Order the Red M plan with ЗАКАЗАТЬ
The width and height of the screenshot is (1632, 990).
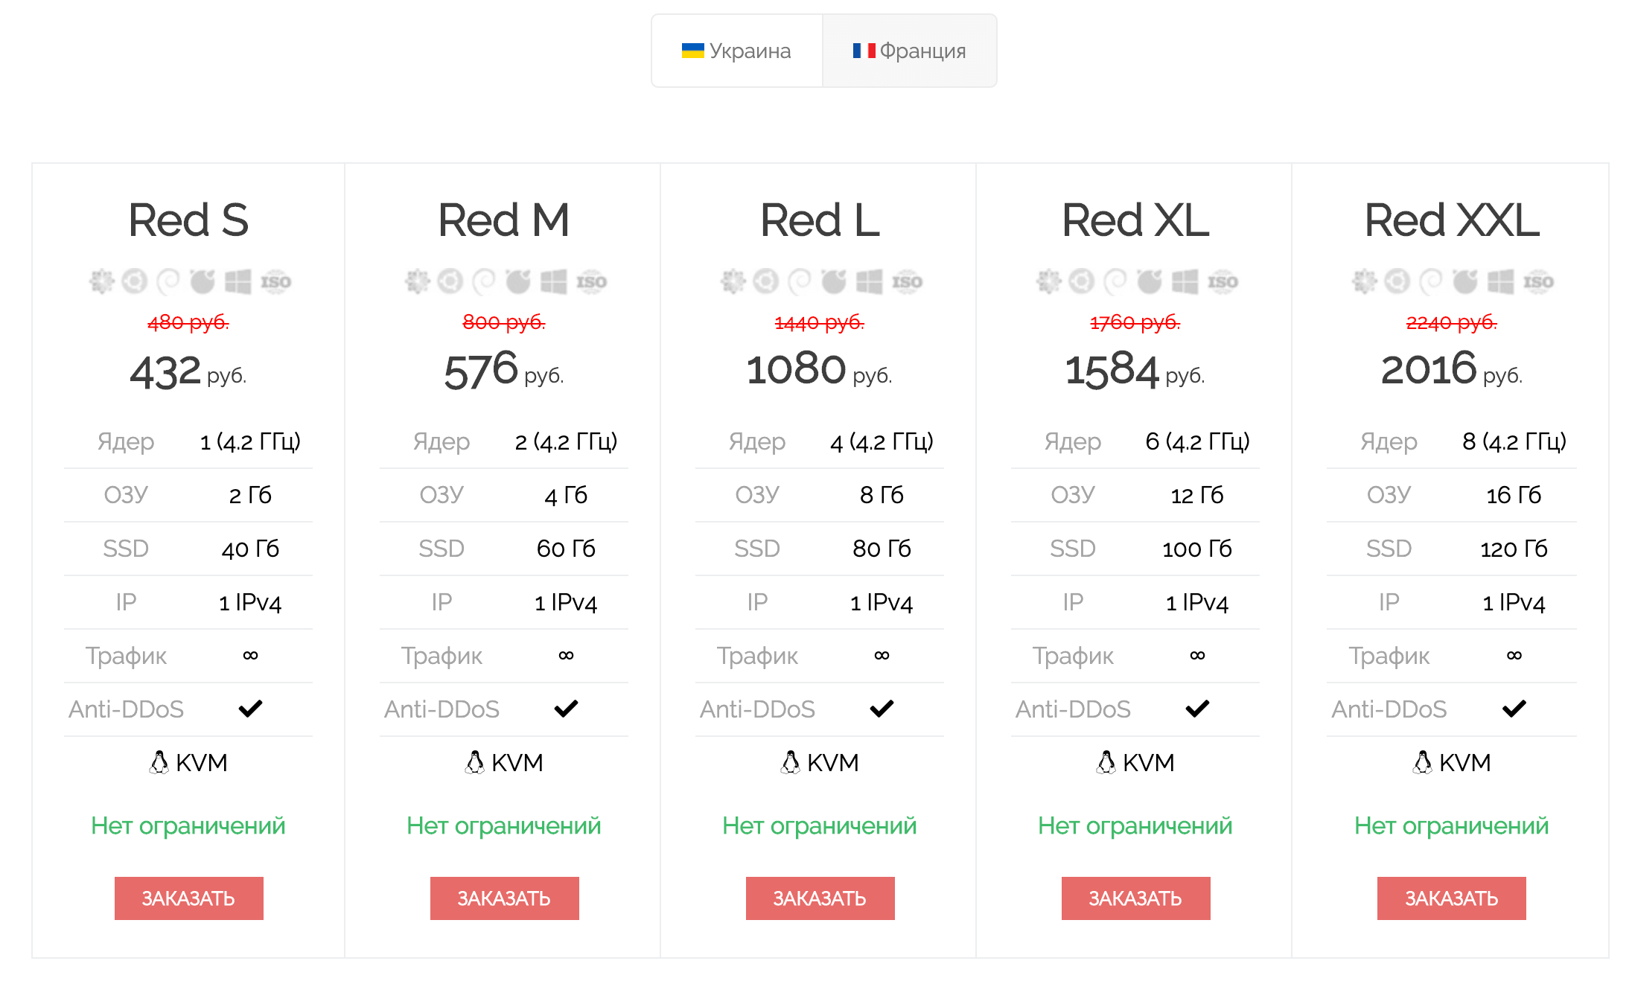(x=504, y=898)
